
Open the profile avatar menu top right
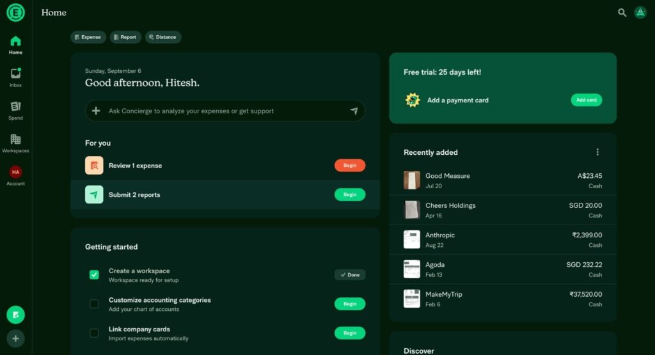point(640,13)
